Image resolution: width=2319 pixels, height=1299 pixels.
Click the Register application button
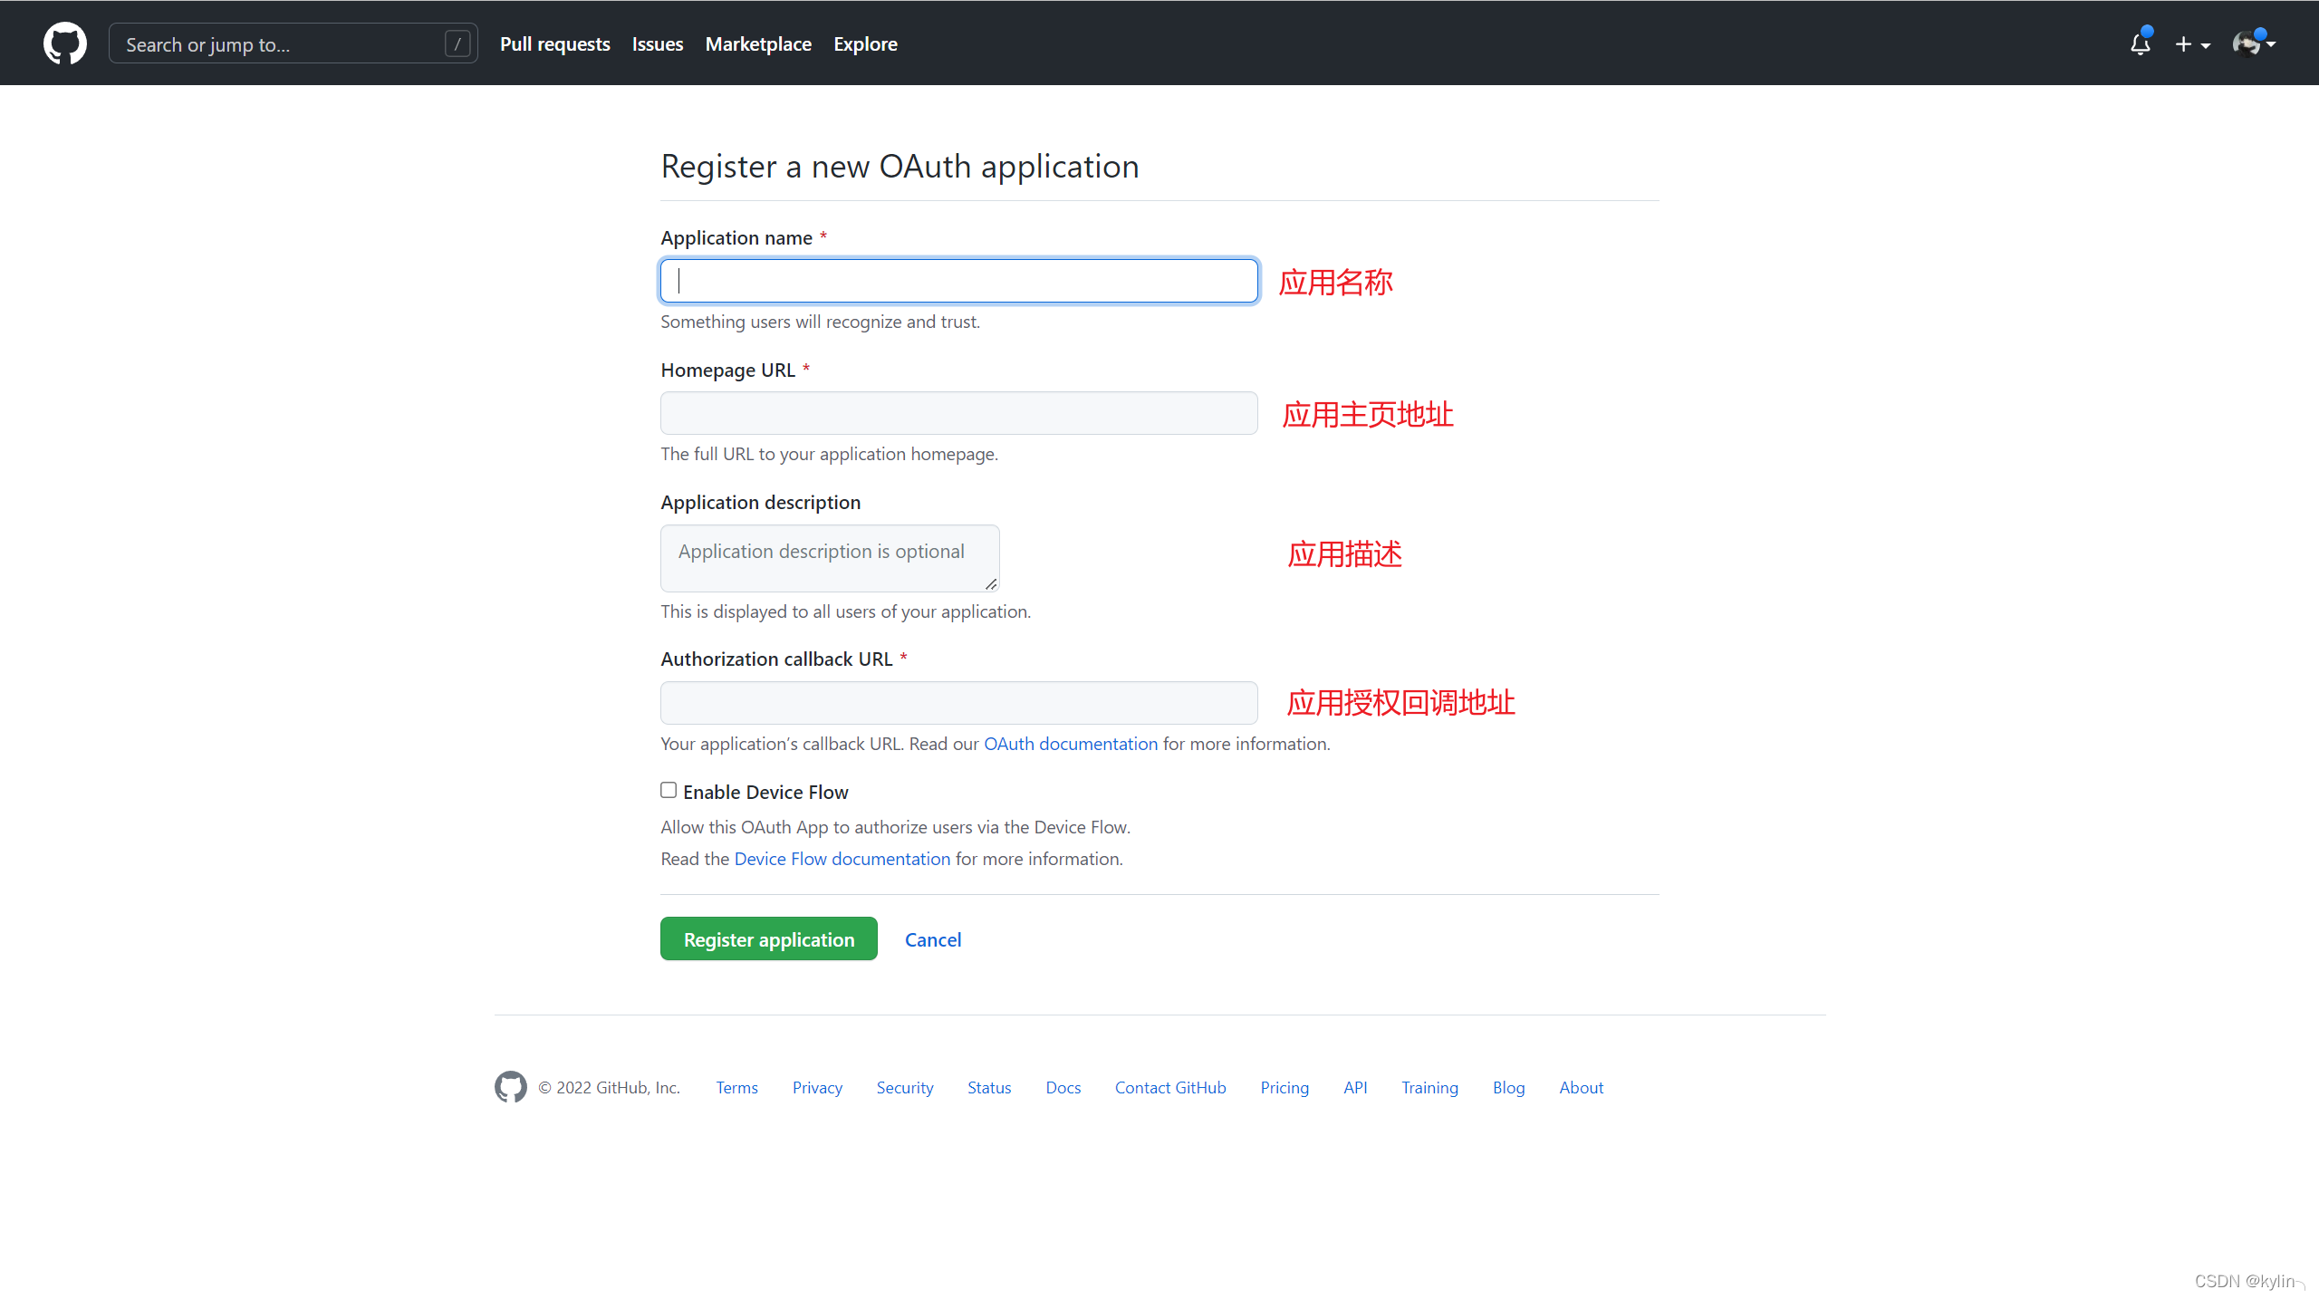tap(768, 939)
